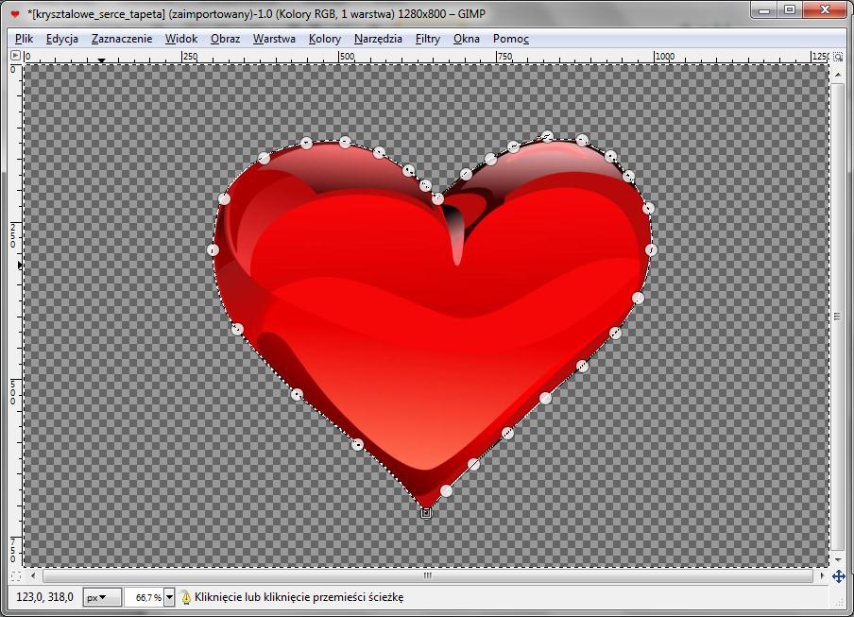The image size is (854, 617).
Task: Click the horizontal scrollbar thumb
Action: pyautogui.click(x=428, y=575)
